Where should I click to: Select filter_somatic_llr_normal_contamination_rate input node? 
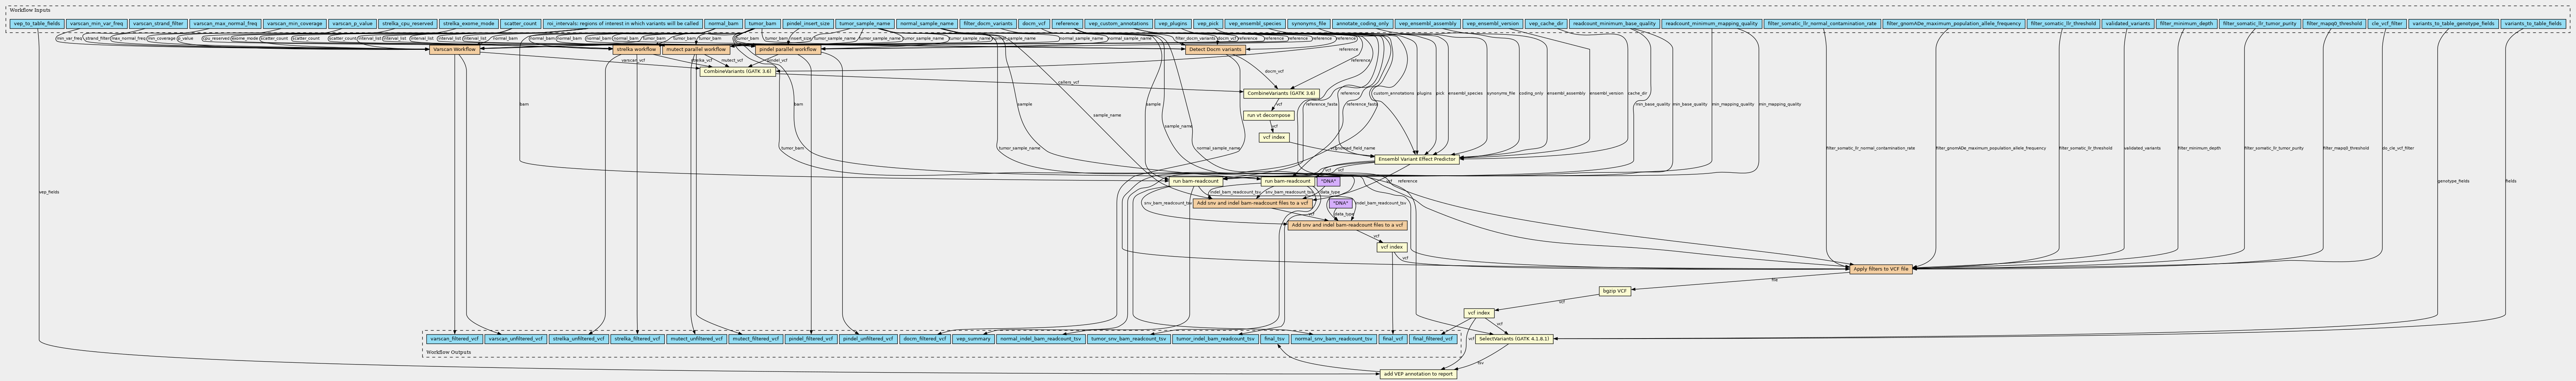(x=1822, y=23)
